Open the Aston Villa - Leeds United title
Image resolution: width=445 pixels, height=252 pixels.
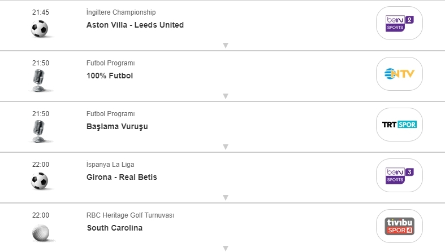click(135, 25)
